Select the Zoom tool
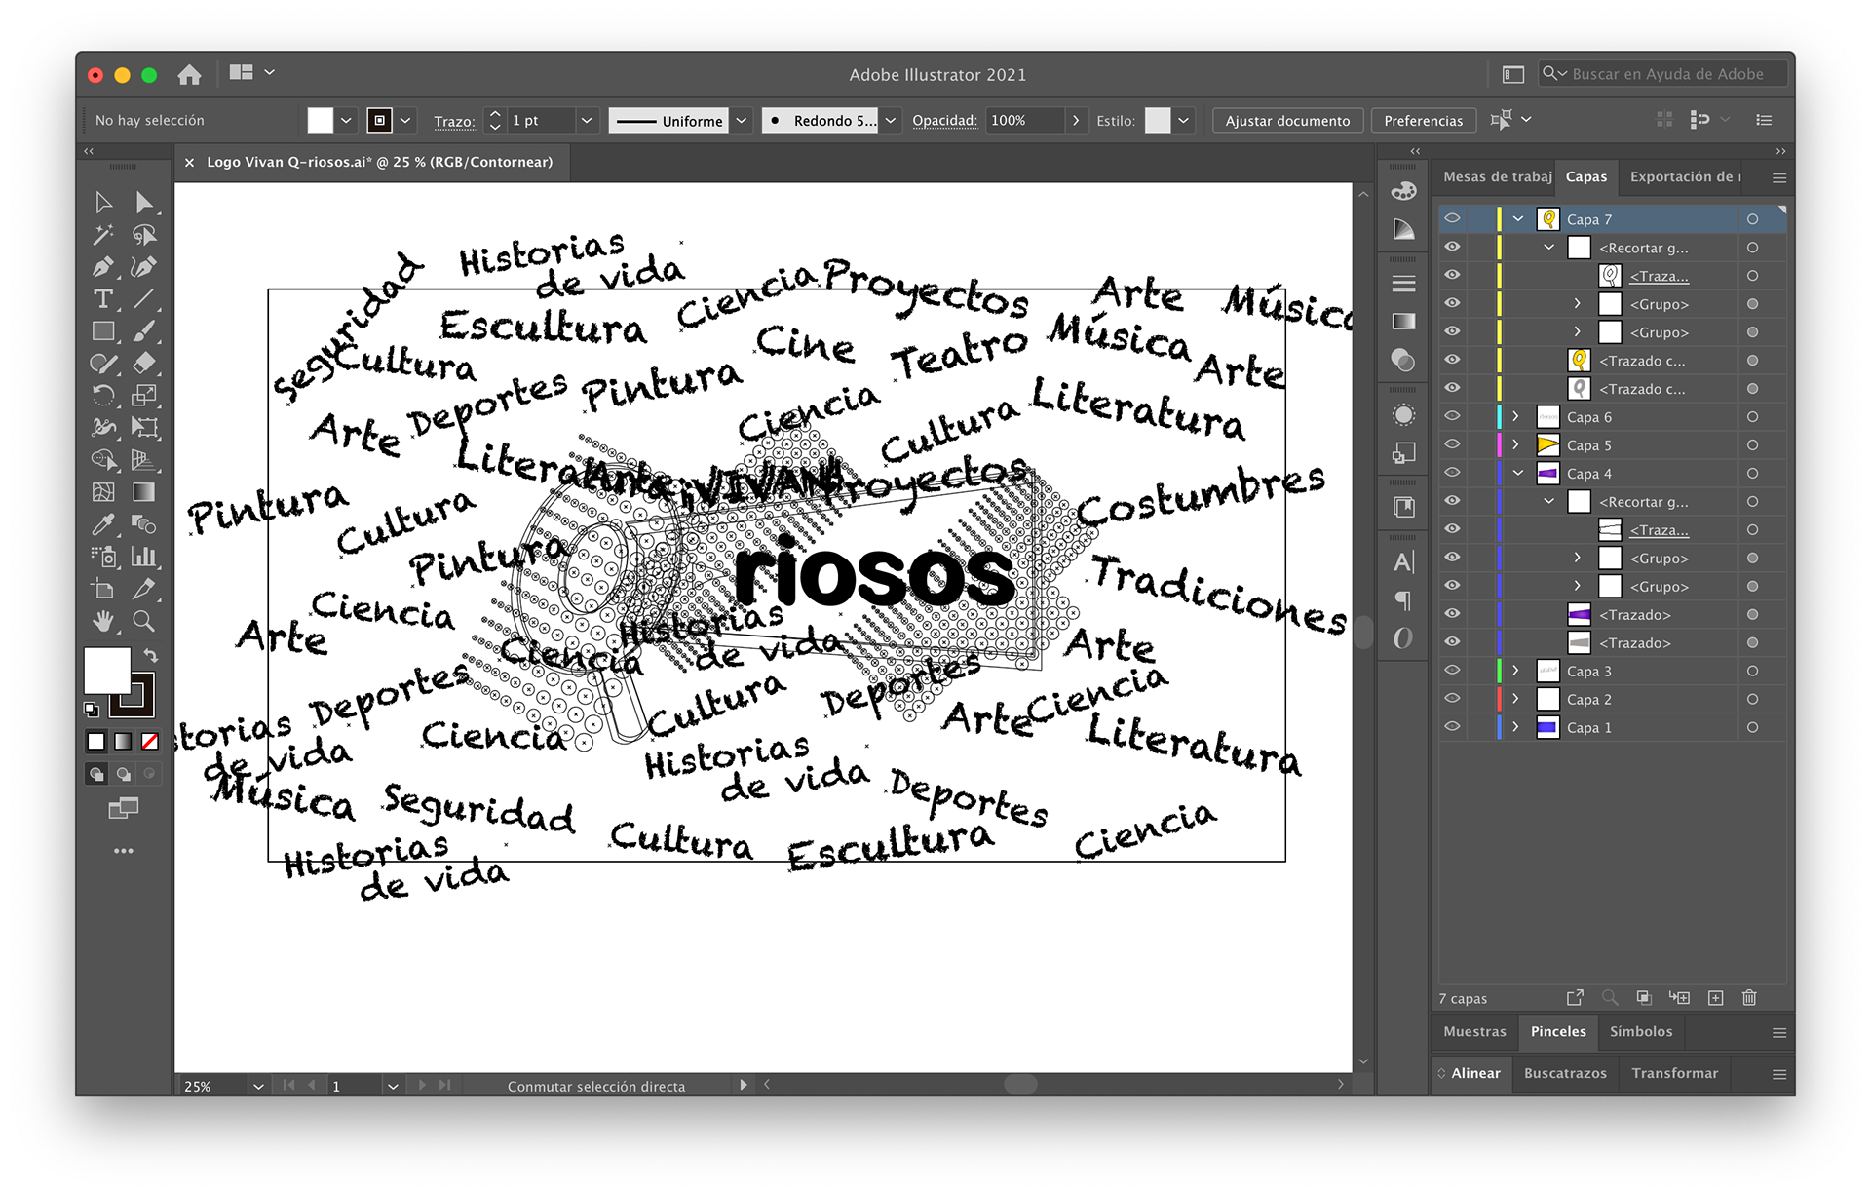1871x1195 pixels. click(x=143, y=621)
